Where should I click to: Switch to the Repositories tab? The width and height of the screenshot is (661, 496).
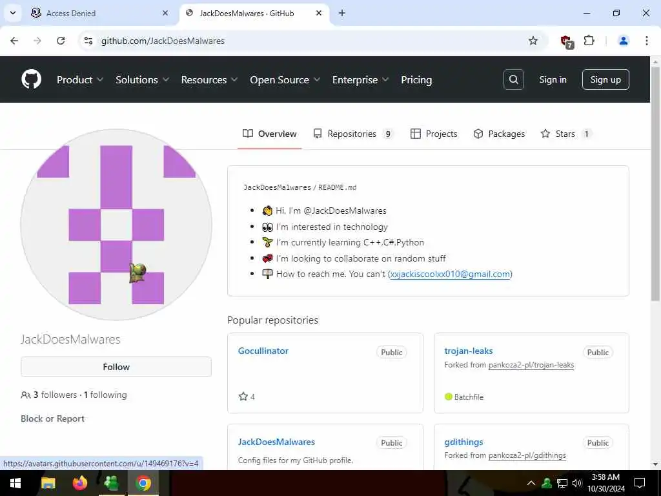point(353,134)
